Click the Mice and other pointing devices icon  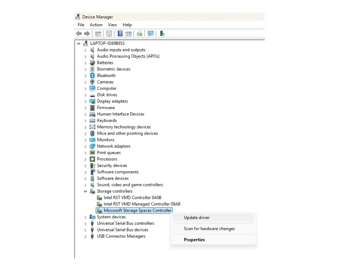(x=92, y=133)
